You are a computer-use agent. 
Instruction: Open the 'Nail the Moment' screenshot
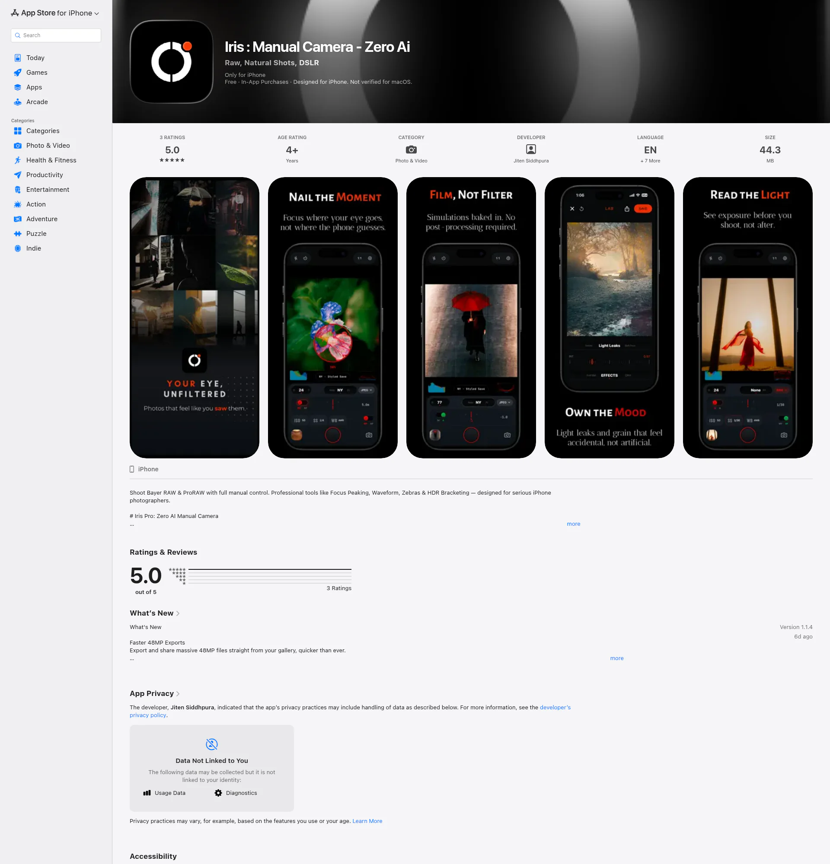pos(333,318)
